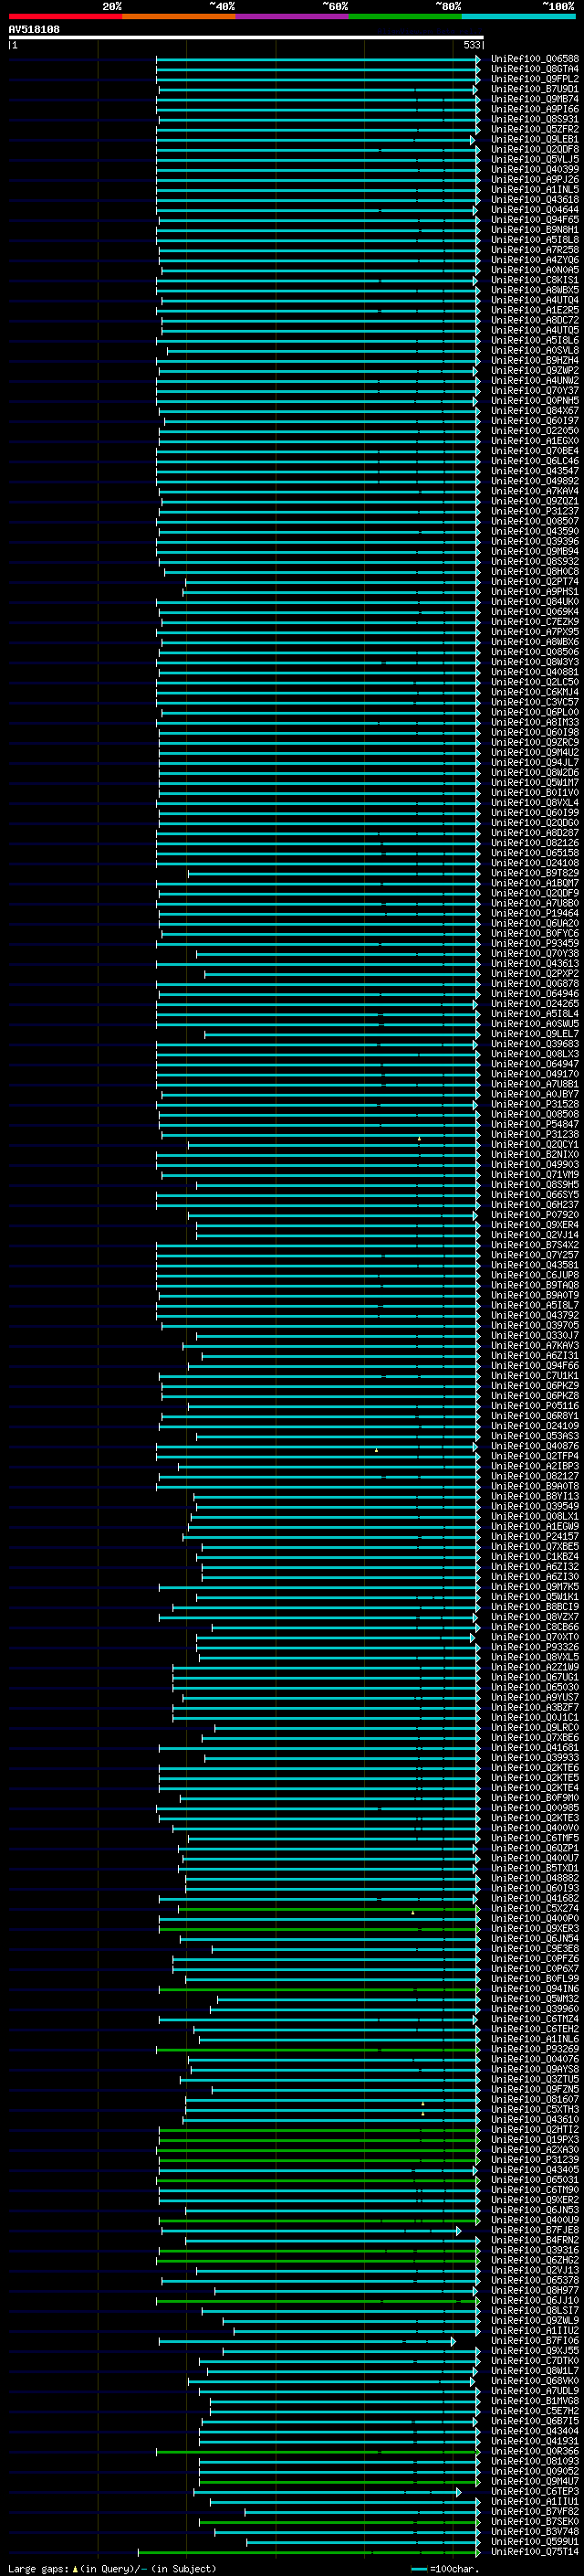The width and height of the screenshot is (584, 2576).
Task: Select hit label UniRef100_A2XA30
Action: (x=535, y=2150)
